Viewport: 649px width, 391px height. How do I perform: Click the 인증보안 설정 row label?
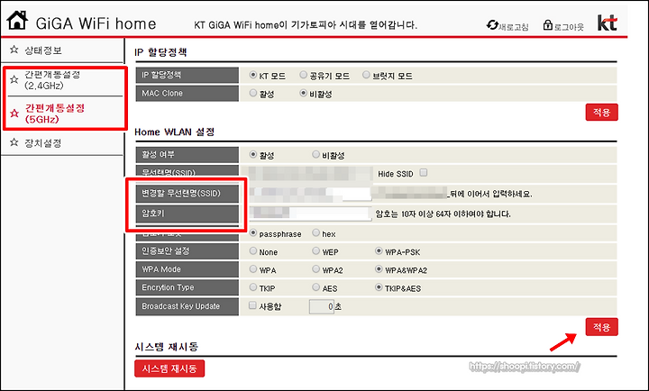click(x=187, y=251)
